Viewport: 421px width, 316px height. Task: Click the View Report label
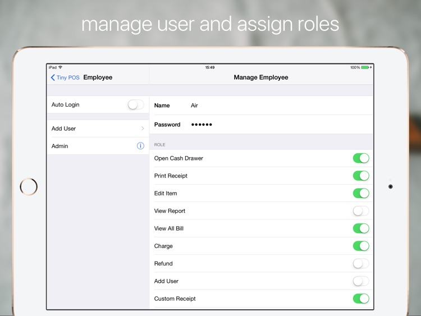click(x=170, y=211)
